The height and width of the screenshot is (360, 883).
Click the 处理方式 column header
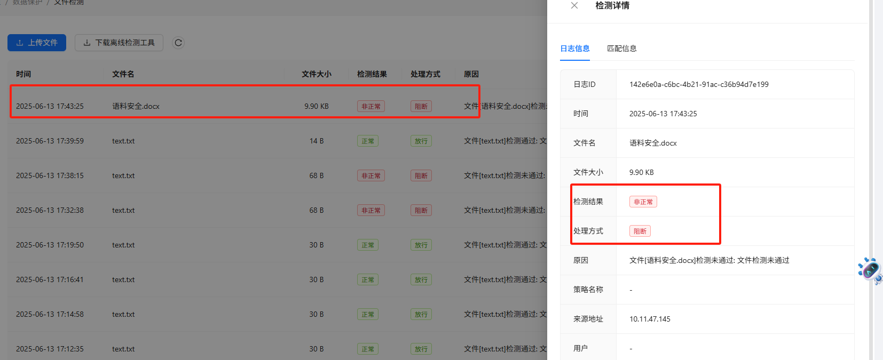(425, 74)
